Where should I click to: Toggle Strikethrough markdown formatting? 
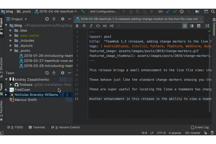[84, 26]
